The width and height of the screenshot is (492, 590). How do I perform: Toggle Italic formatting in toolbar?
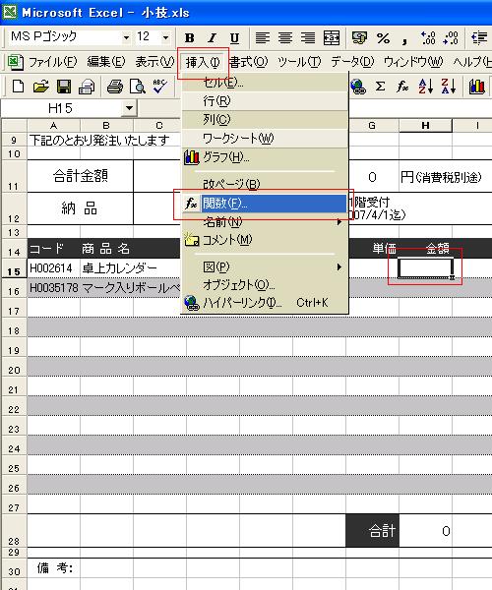(x=212, y=38)
